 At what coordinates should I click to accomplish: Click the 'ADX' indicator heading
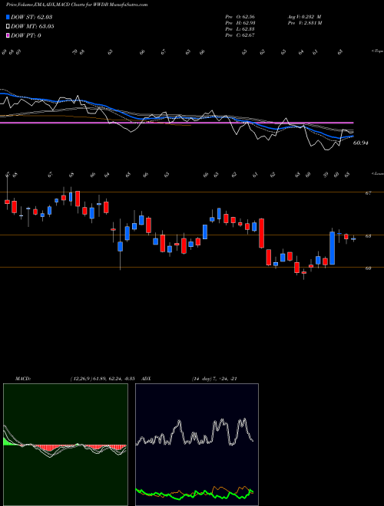146,379
